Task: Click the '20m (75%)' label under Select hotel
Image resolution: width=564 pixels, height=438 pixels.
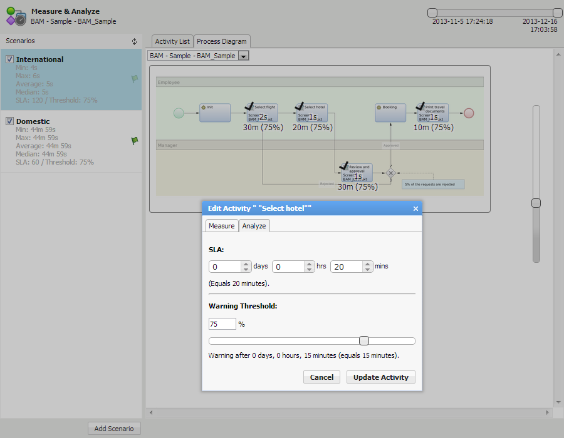Action: (313, 128)
